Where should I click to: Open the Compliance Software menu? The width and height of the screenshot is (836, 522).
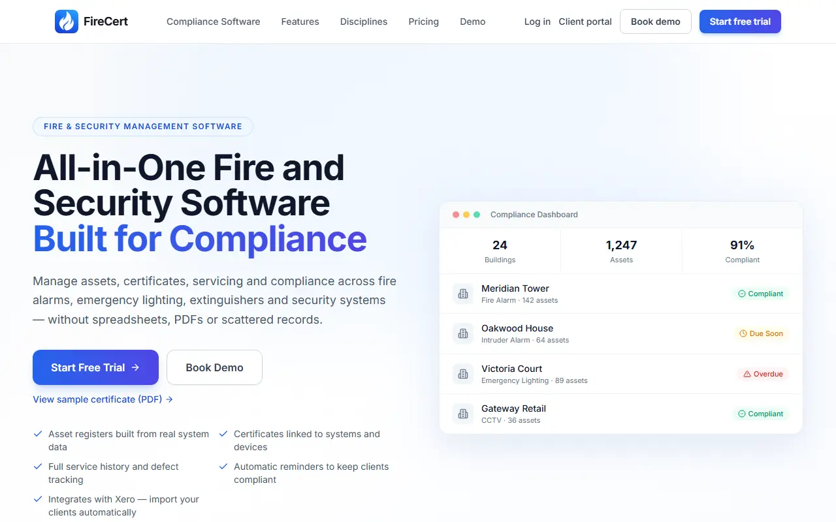click(x=214, y=22)
